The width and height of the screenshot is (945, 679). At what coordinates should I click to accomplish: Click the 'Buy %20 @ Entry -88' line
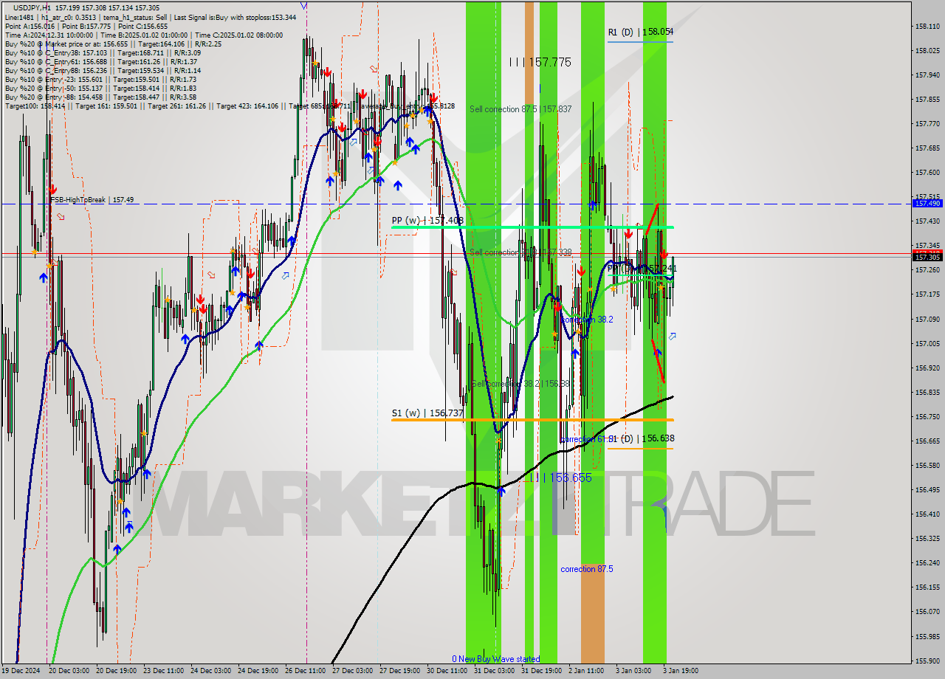100,97
